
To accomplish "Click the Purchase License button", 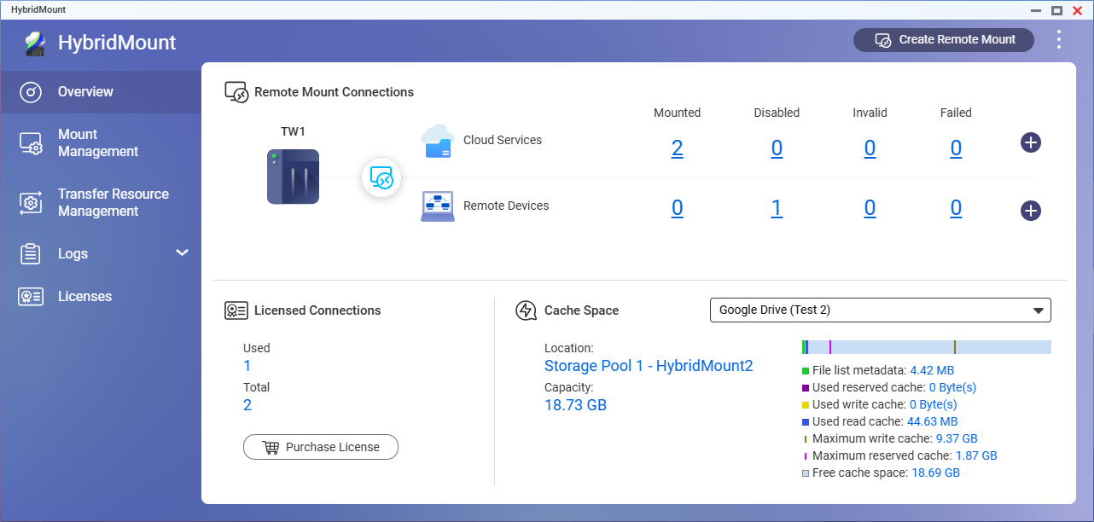I will 321,447.
